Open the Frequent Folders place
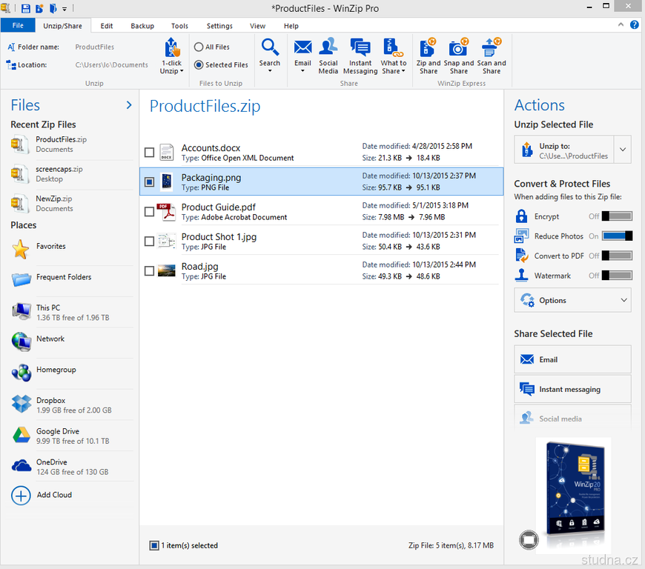This screenshot has width=645, height=569. pyautogui.click(x=21, y=279)
